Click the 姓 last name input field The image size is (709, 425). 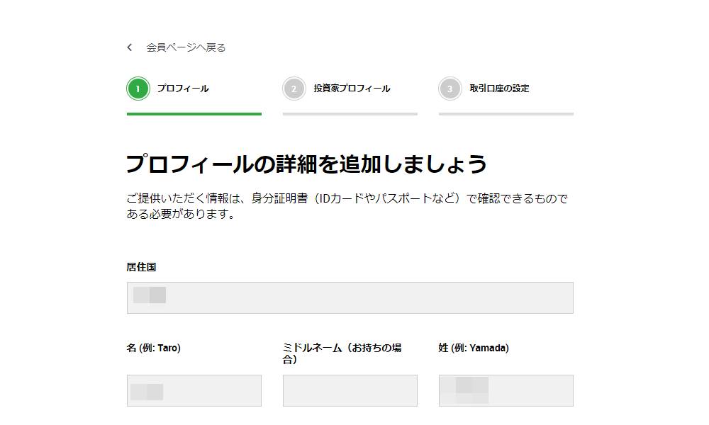click(x=506, y=390)
